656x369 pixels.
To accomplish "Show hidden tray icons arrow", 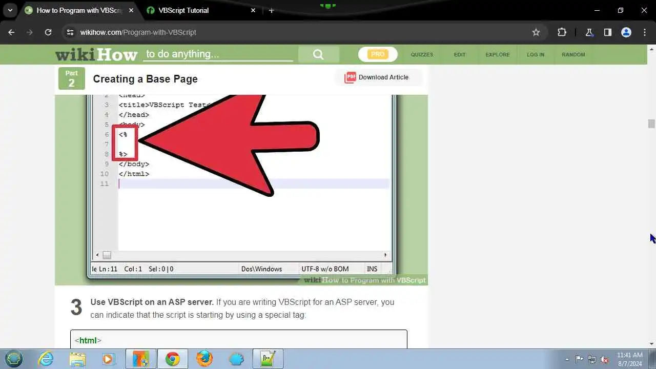I will (567, 359).
